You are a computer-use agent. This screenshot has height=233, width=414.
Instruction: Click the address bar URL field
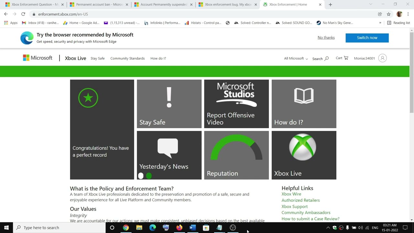[x=204, y=14]
